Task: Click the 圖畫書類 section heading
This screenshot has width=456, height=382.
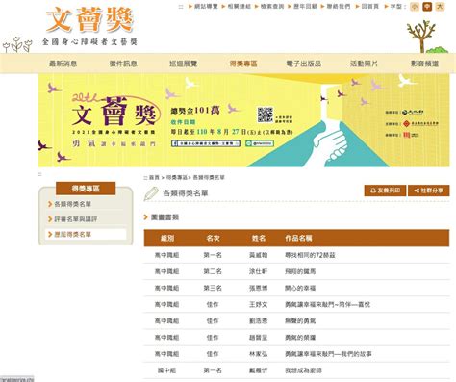Action: [x=165, y=217]
